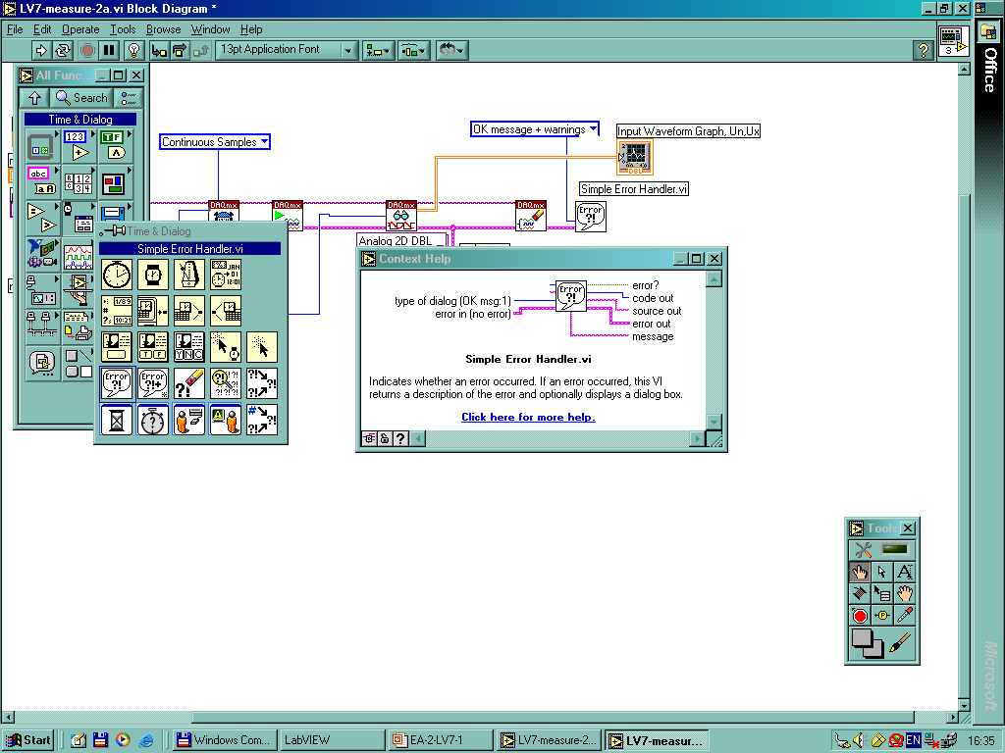
Task: Select the Find First Error magnifier icon
Action: pyautogui.click(x=226, y=383)
